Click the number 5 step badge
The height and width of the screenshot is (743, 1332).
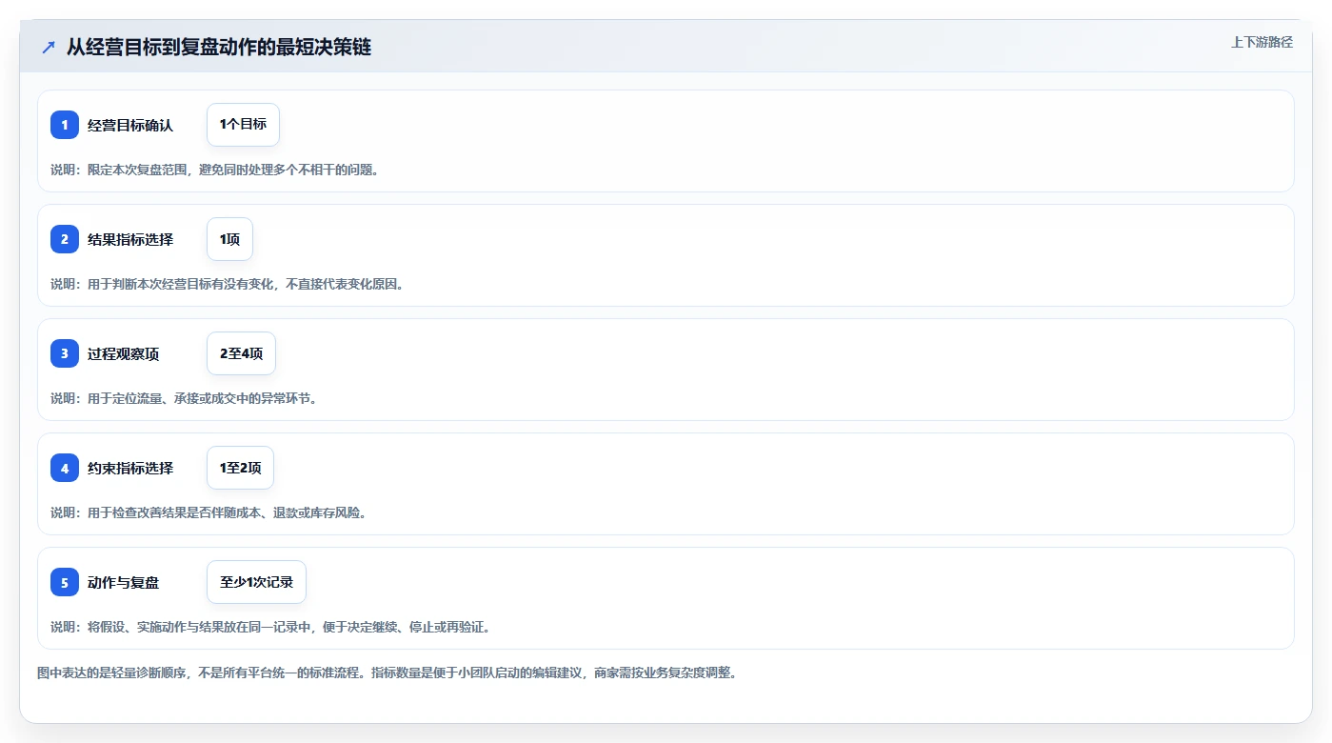pyautogui.click(x=65, y=582)
